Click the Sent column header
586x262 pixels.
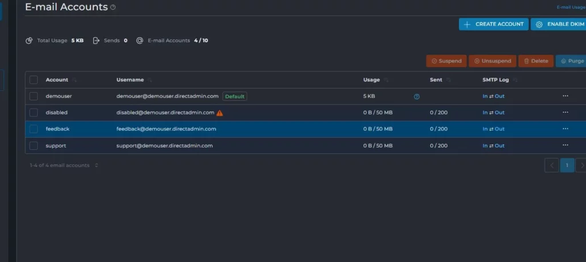pos(435,80)
